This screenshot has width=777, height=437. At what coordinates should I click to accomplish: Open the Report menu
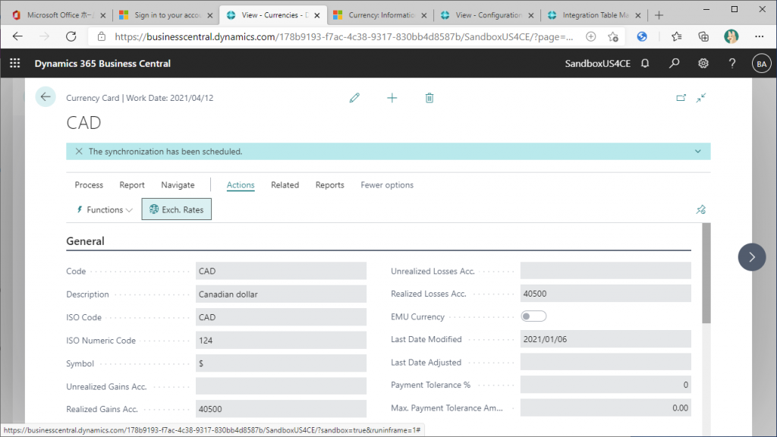132,185
